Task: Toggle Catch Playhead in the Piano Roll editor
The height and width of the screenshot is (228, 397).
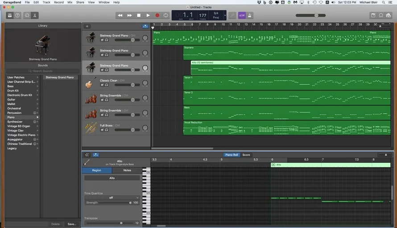Action: 96,155
